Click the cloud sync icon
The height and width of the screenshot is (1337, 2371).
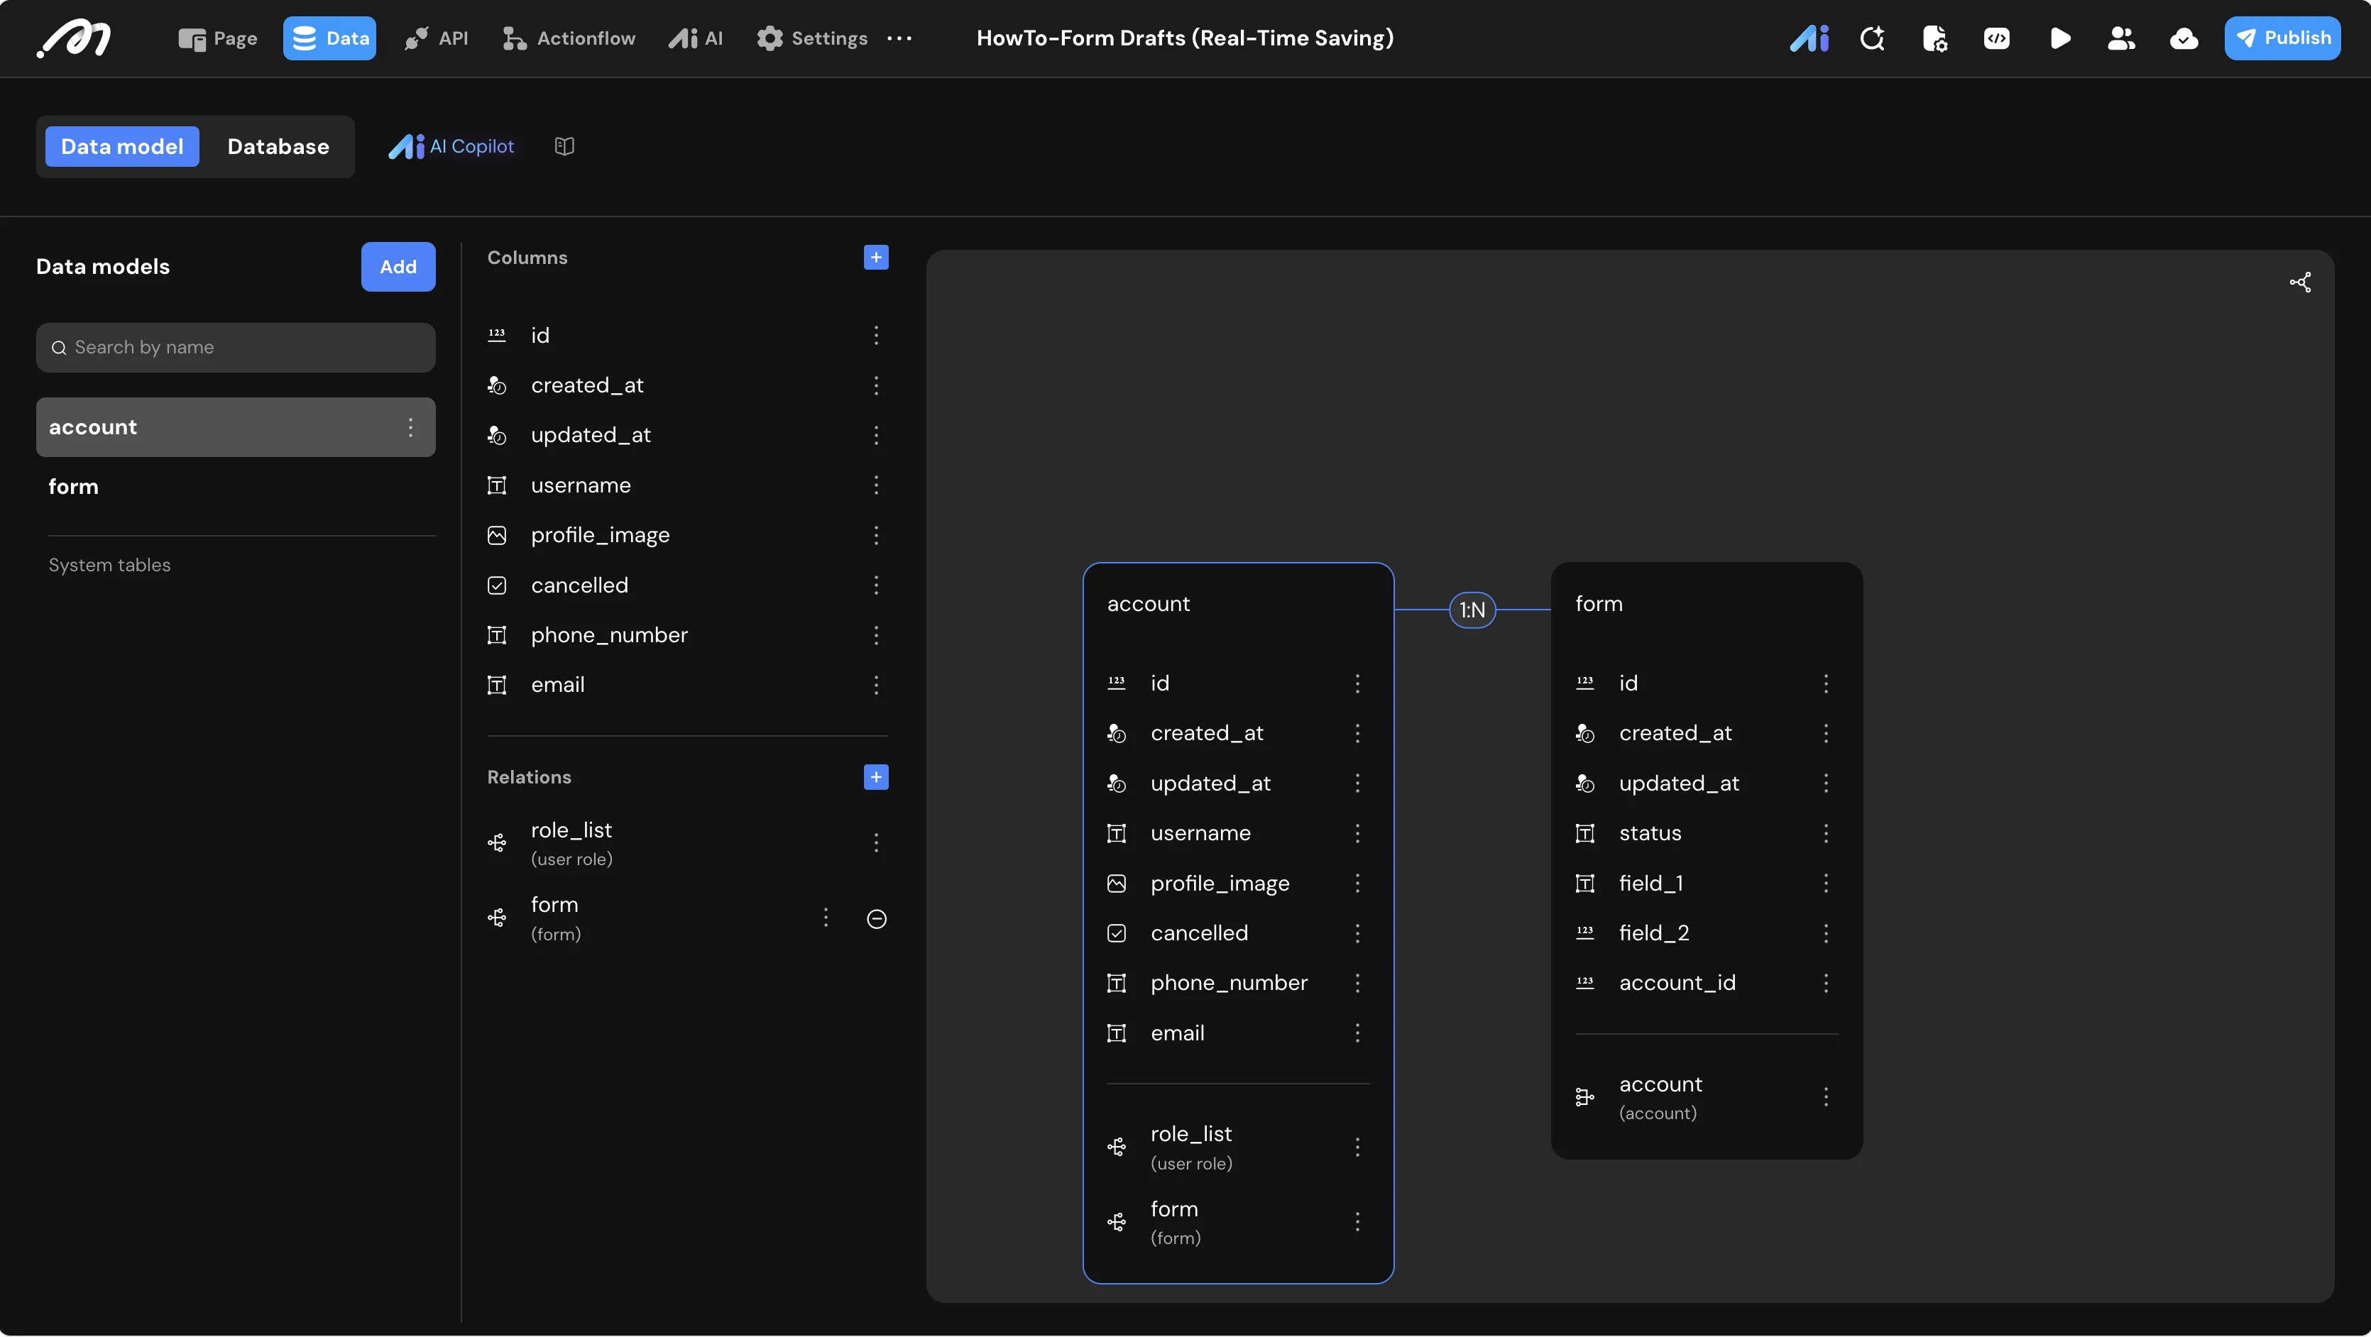click(x=2183, y=38)
